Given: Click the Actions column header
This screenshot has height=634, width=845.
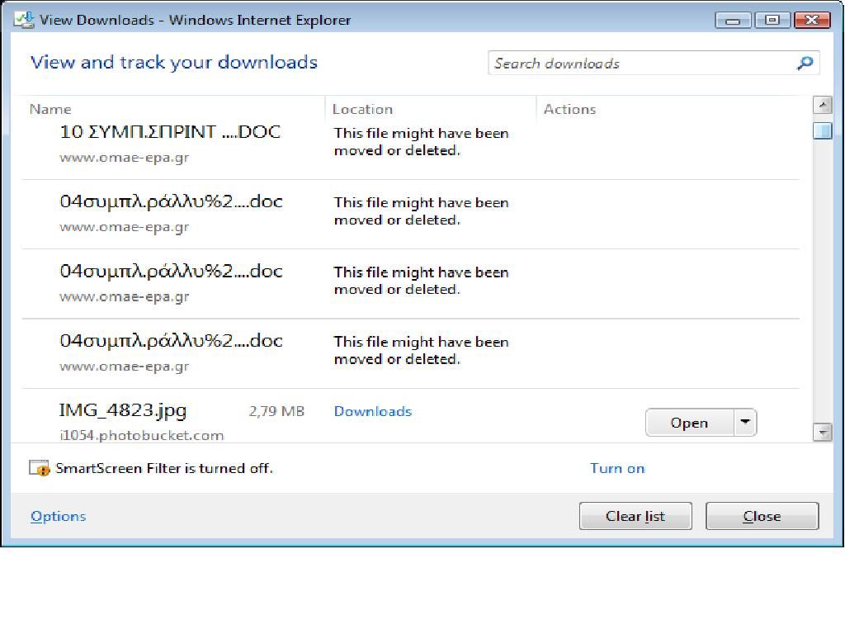Looking at the screenshot, I should click(x=569, y=109).
